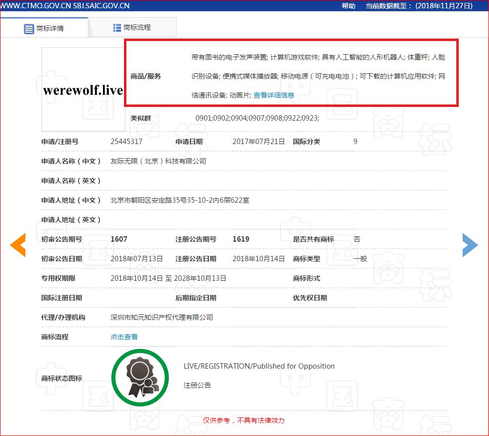Click the blue right arrow for next trademark
The image size is (489, 436).
click(x=470, y=245)
